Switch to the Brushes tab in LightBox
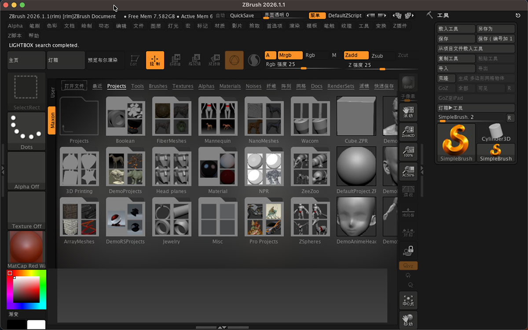 158,86
